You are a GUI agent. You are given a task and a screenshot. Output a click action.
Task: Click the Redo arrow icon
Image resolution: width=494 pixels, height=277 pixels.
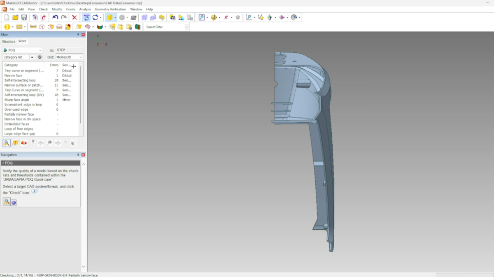point(64,17)
